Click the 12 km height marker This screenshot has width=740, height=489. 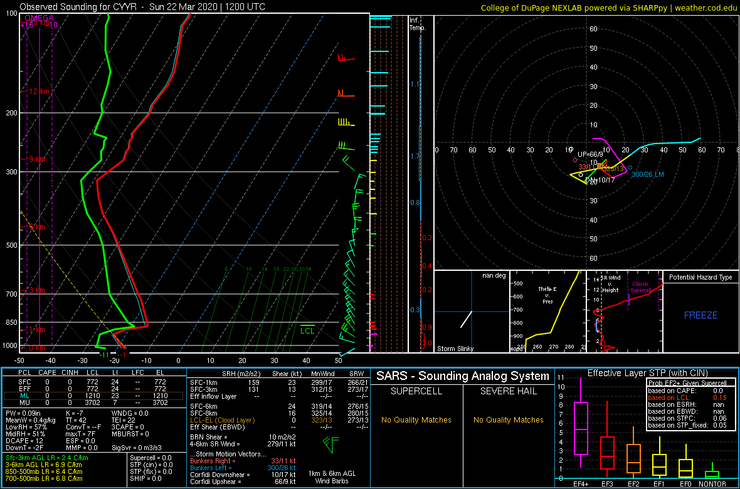[40, 91]
